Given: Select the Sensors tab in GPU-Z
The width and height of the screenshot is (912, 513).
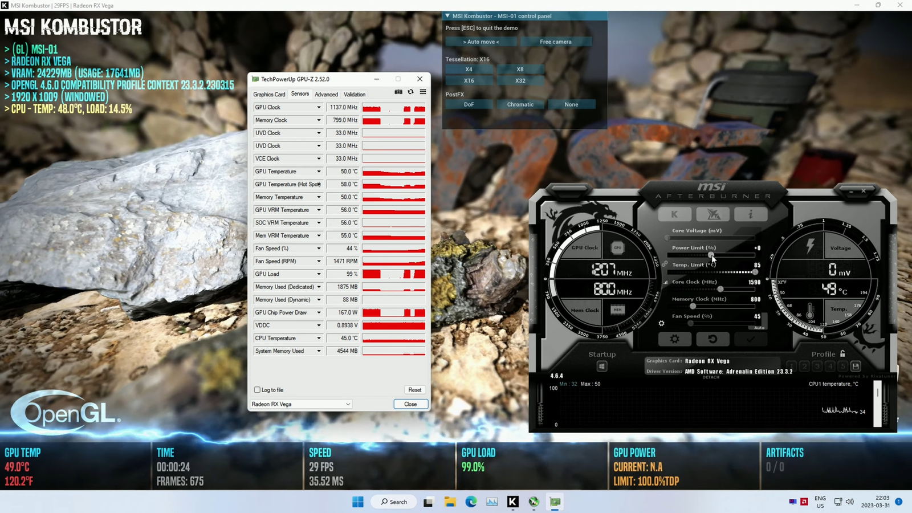Looking at the screenshot, I should pos(300,94).
